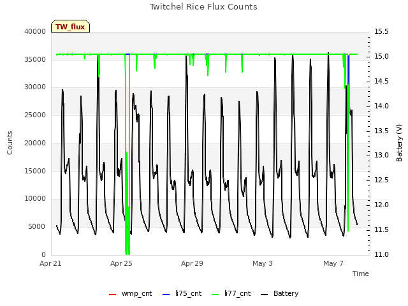Screen dimensions: 408x306
Task: Click the 35000 counts axis label
Action: pyautogui.click(x=35, y=59)
